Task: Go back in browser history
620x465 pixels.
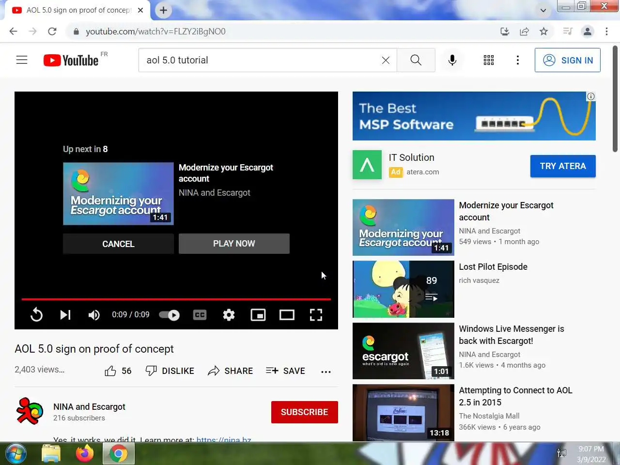Action: 13,31
